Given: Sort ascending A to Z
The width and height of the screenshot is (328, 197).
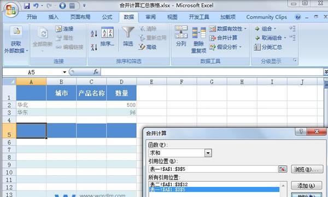Looking at the screenshot, I should (x=94, y=34).
